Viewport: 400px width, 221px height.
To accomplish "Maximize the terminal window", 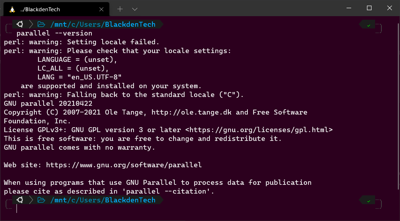I will tap(369, 8).
